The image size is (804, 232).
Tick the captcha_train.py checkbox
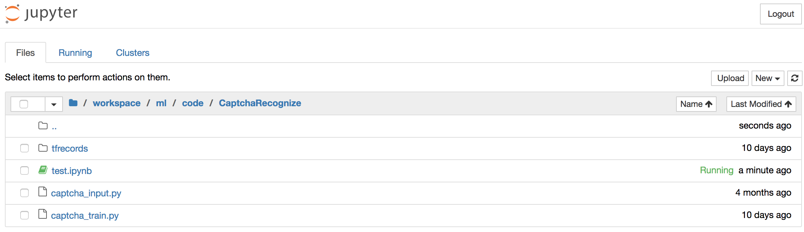(24, 215)
